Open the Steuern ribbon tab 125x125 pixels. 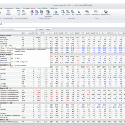(18, 8)
